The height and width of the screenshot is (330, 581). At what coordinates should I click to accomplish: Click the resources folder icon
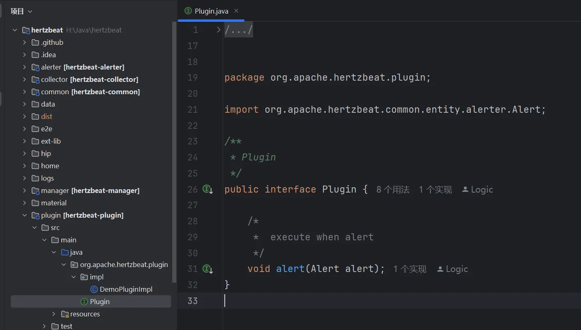(x=65, y=314)
